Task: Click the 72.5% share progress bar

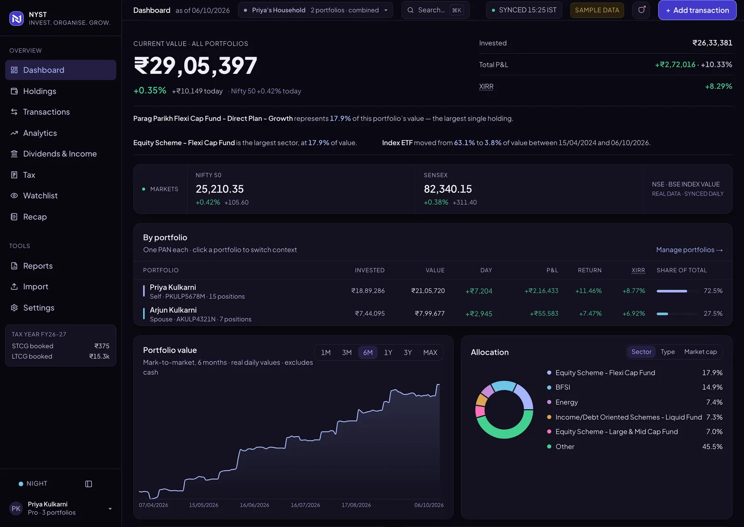Action: [x=677, y=291]
